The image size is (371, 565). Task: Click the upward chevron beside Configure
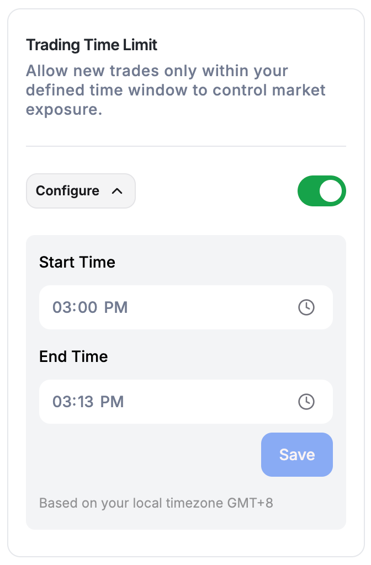point(117,191)
